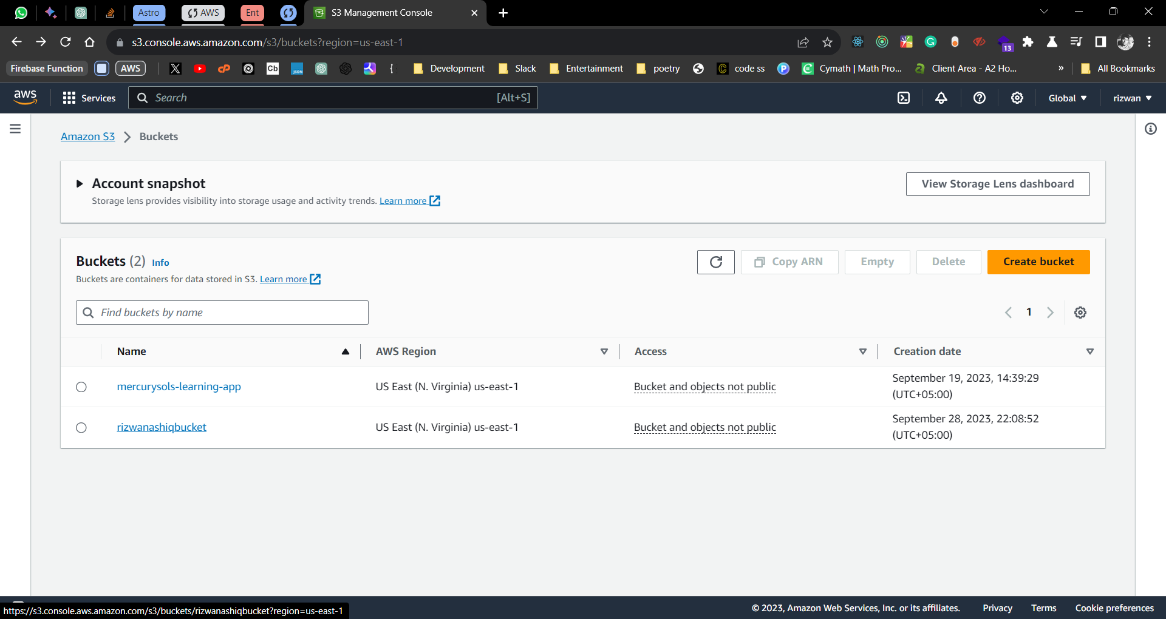The image size is (1166, 619).
Task: Open Chrome's three-dot menu
Action: [1149, 42]
